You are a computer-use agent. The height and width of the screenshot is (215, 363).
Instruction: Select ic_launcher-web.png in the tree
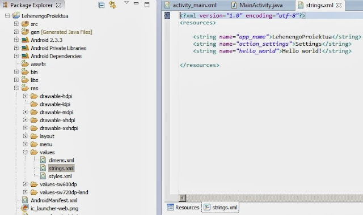click(54, 208)
